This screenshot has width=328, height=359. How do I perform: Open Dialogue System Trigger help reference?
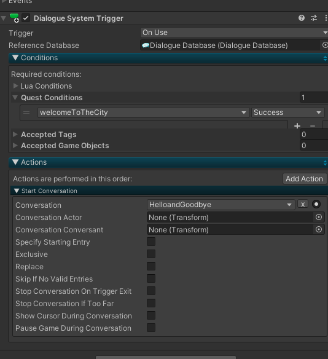click(302, 18)
